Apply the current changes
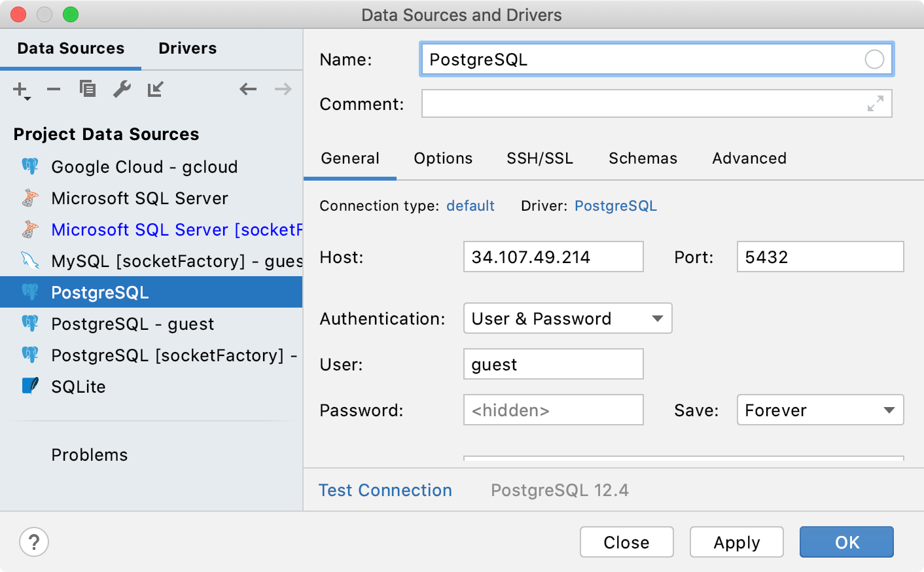The width and height of the screenshot is (924, 572). pos(736,542)
